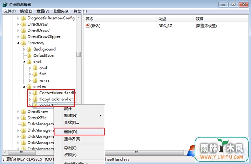
Task: Click the tree pane vertical scrollbar thumb
Action: click(79, 55)
